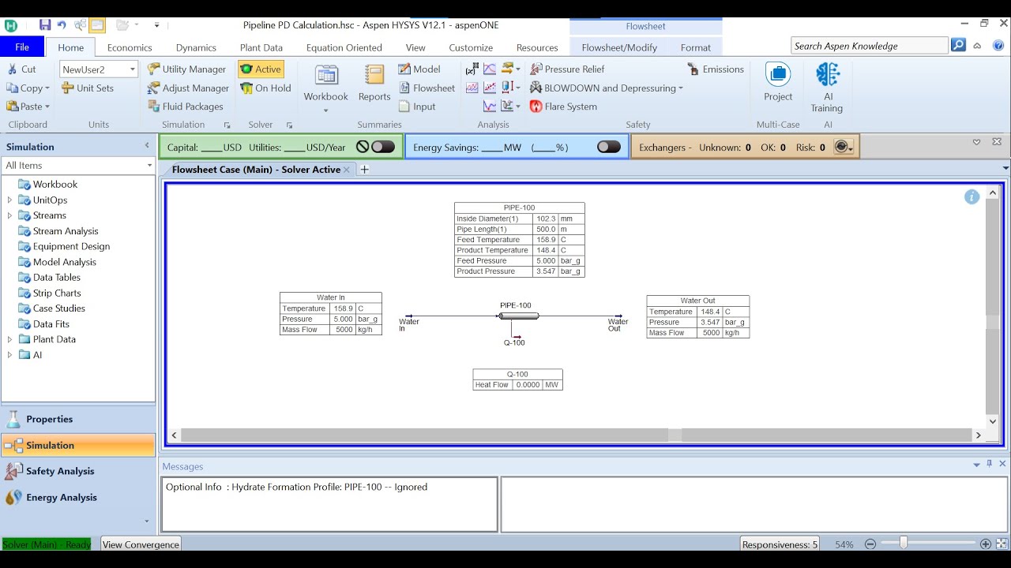Viewport: 1011px width, 568px height.
Task: Expand the Plant Data tree node
Action: click(9, 339)
